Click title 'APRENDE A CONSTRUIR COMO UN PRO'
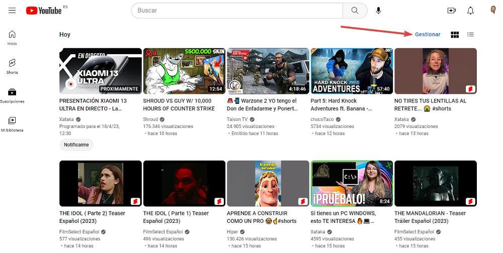The image size is (503, 253). (262, 217)
